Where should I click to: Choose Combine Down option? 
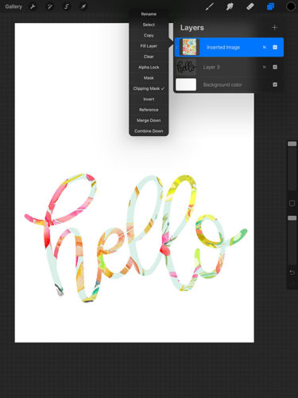point(149,131)
